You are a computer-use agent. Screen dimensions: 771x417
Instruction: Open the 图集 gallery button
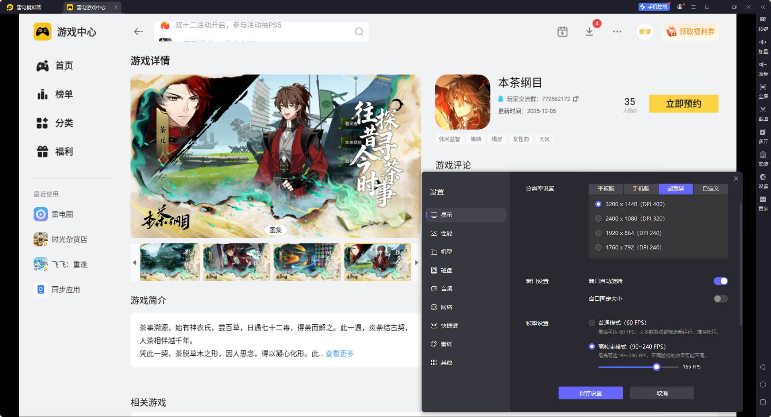(x=275, y=230)
